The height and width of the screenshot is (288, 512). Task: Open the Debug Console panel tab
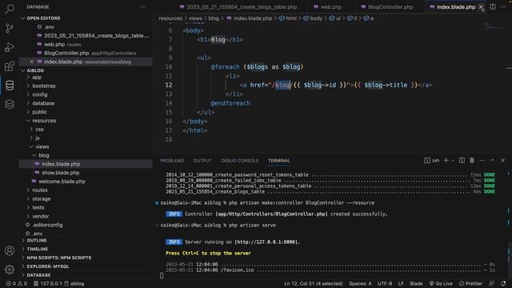(x=240, y=160)
